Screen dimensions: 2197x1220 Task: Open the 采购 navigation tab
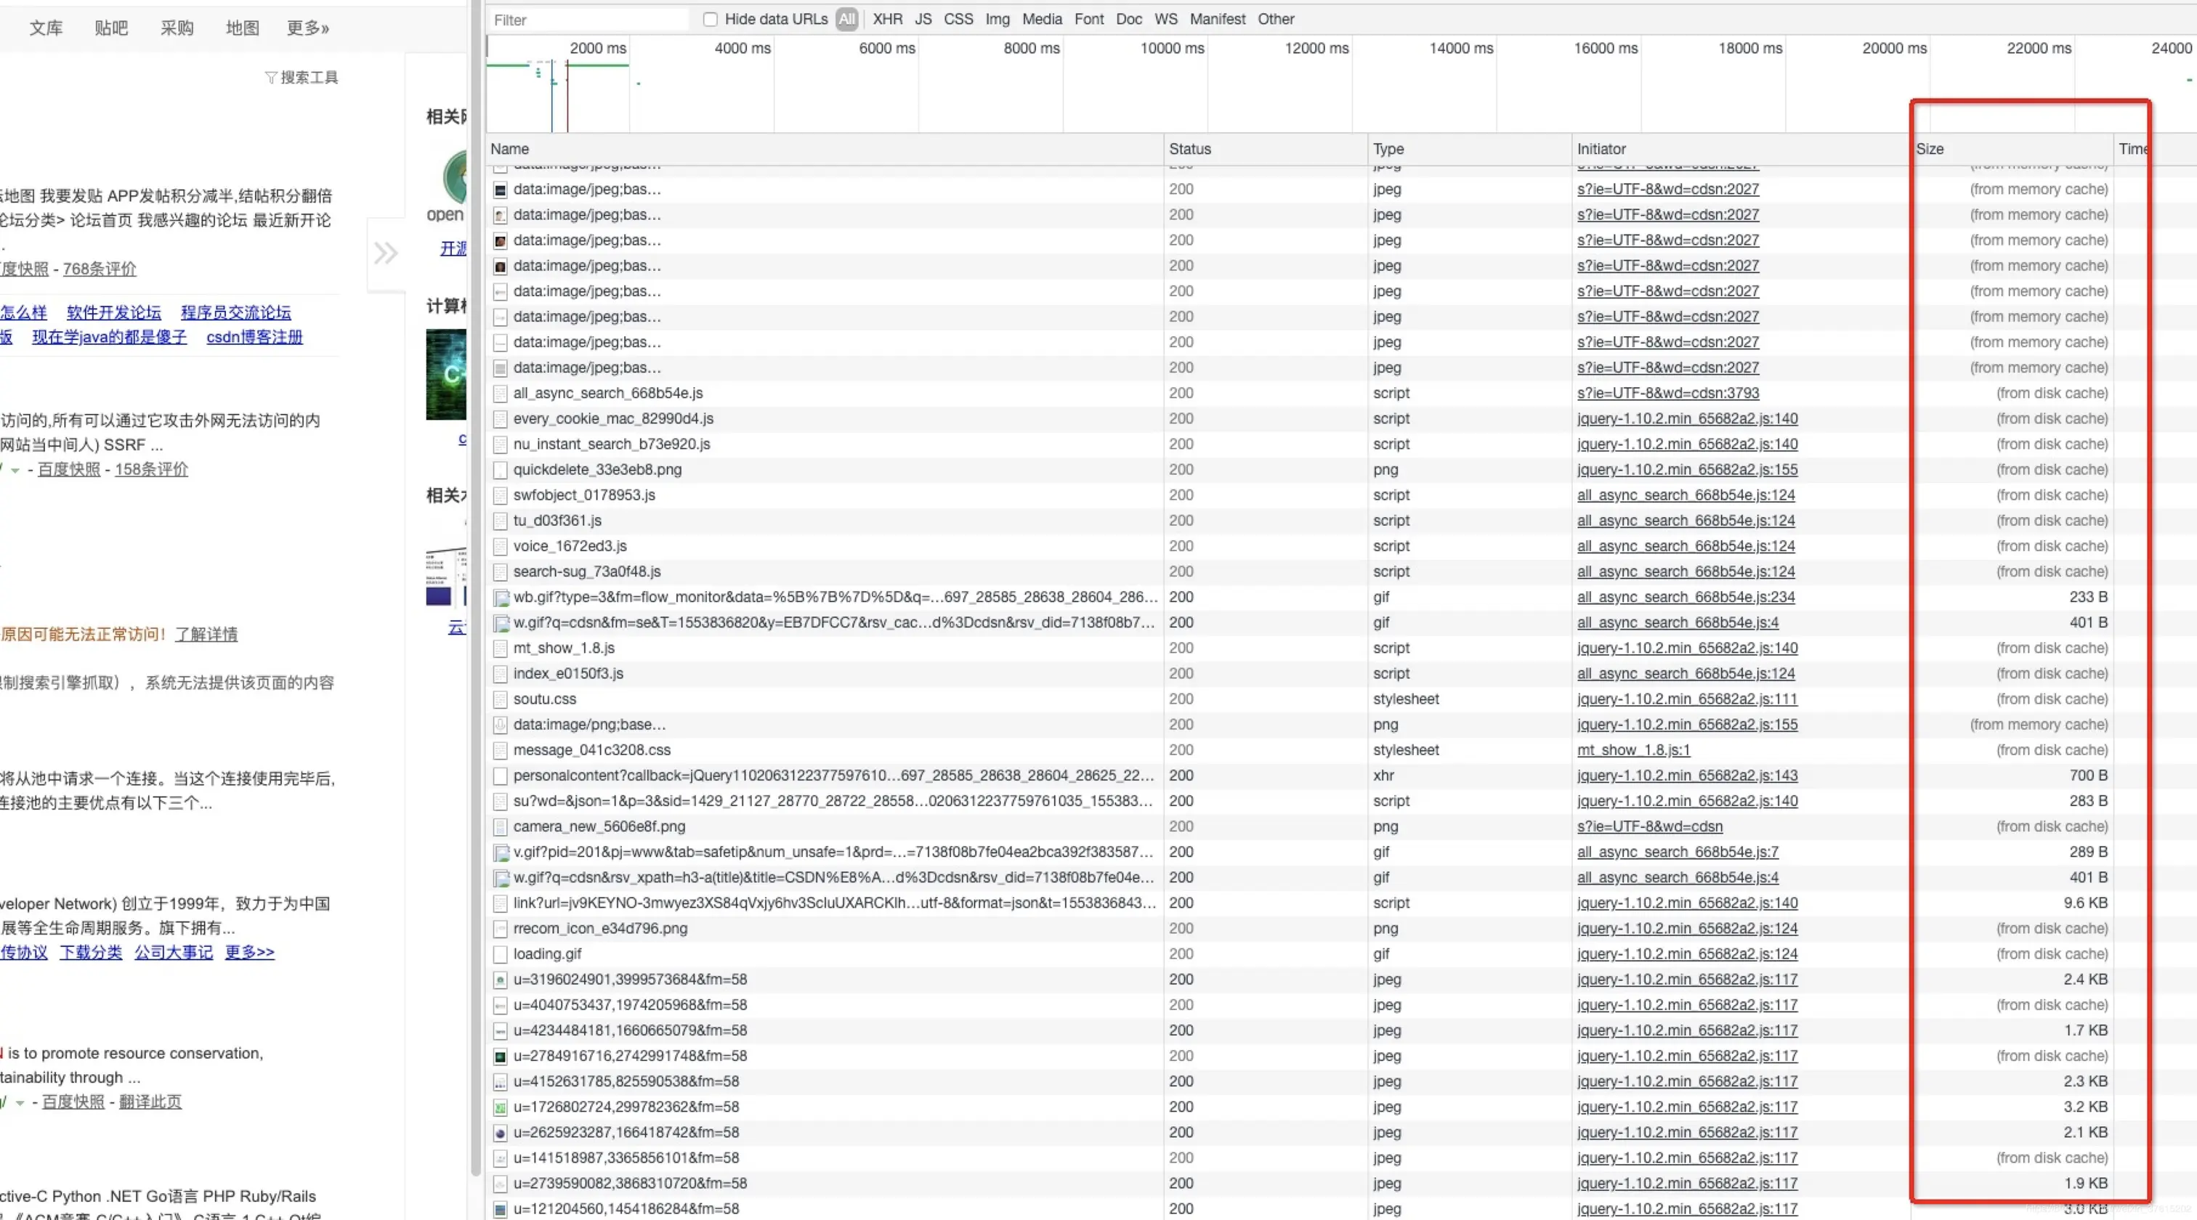point(177,28)
